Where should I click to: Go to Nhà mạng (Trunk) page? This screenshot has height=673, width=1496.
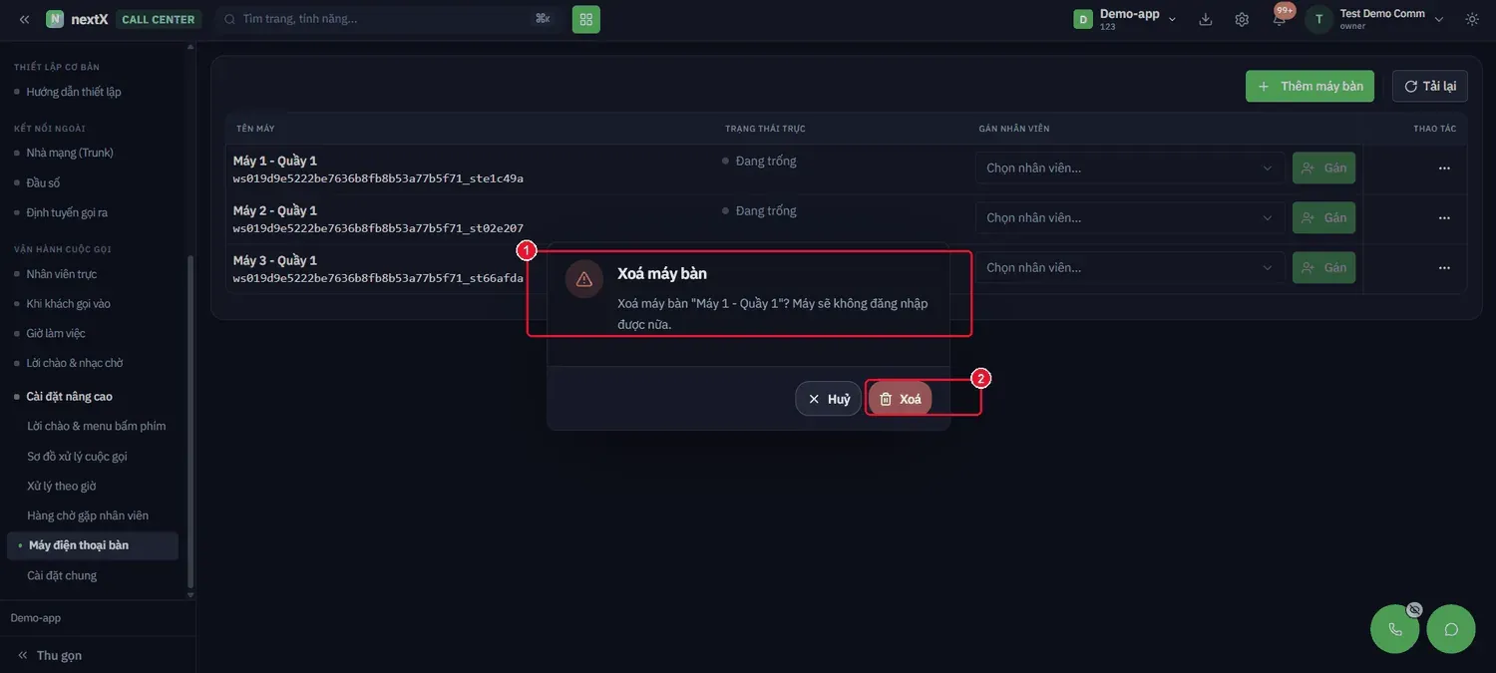pyautogui.click(x=70, y=153)
